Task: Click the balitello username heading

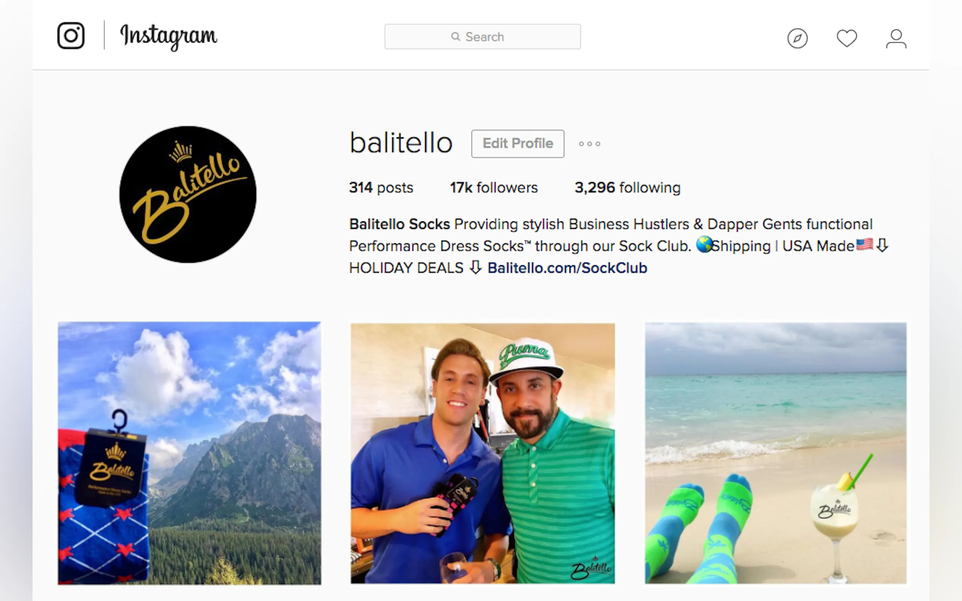Action: tap(401, 143)
